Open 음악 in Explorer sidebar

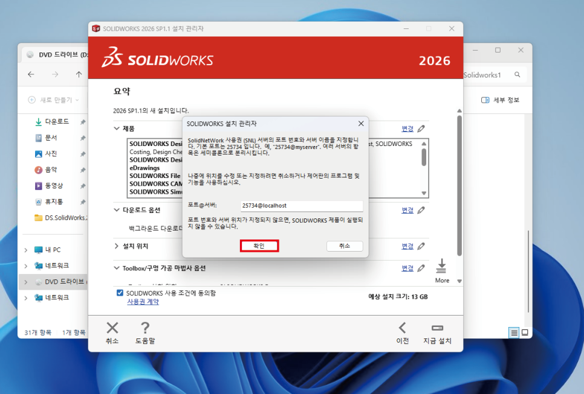click(x=51, y=170)
